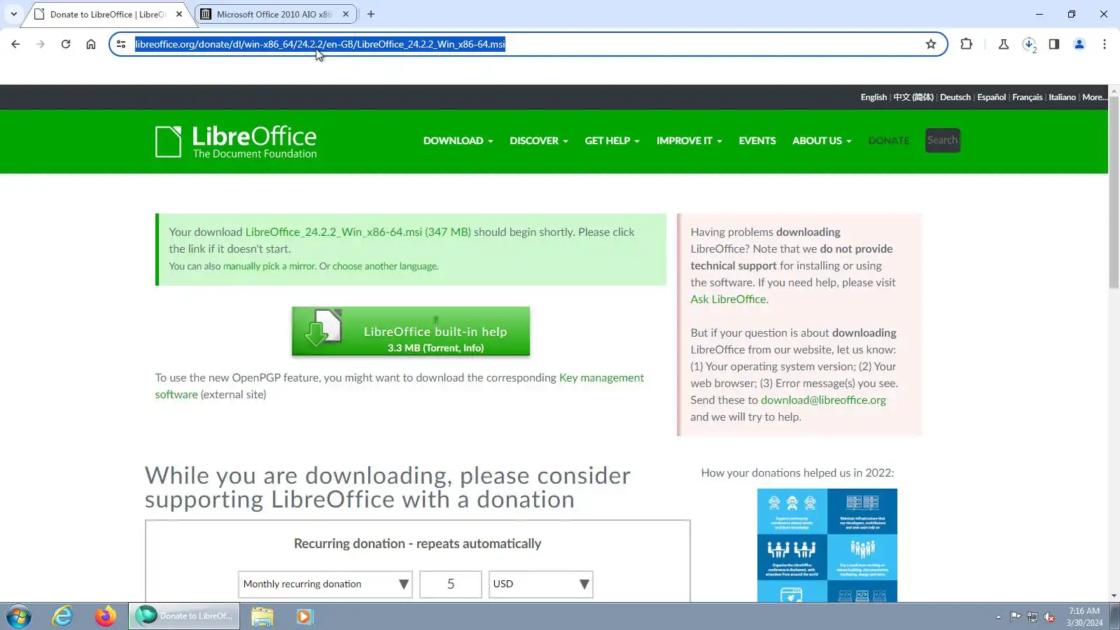Open the browser profile menu
Screen dimensions: 1120x630
pyautogui.click(x=1079, y=44)
